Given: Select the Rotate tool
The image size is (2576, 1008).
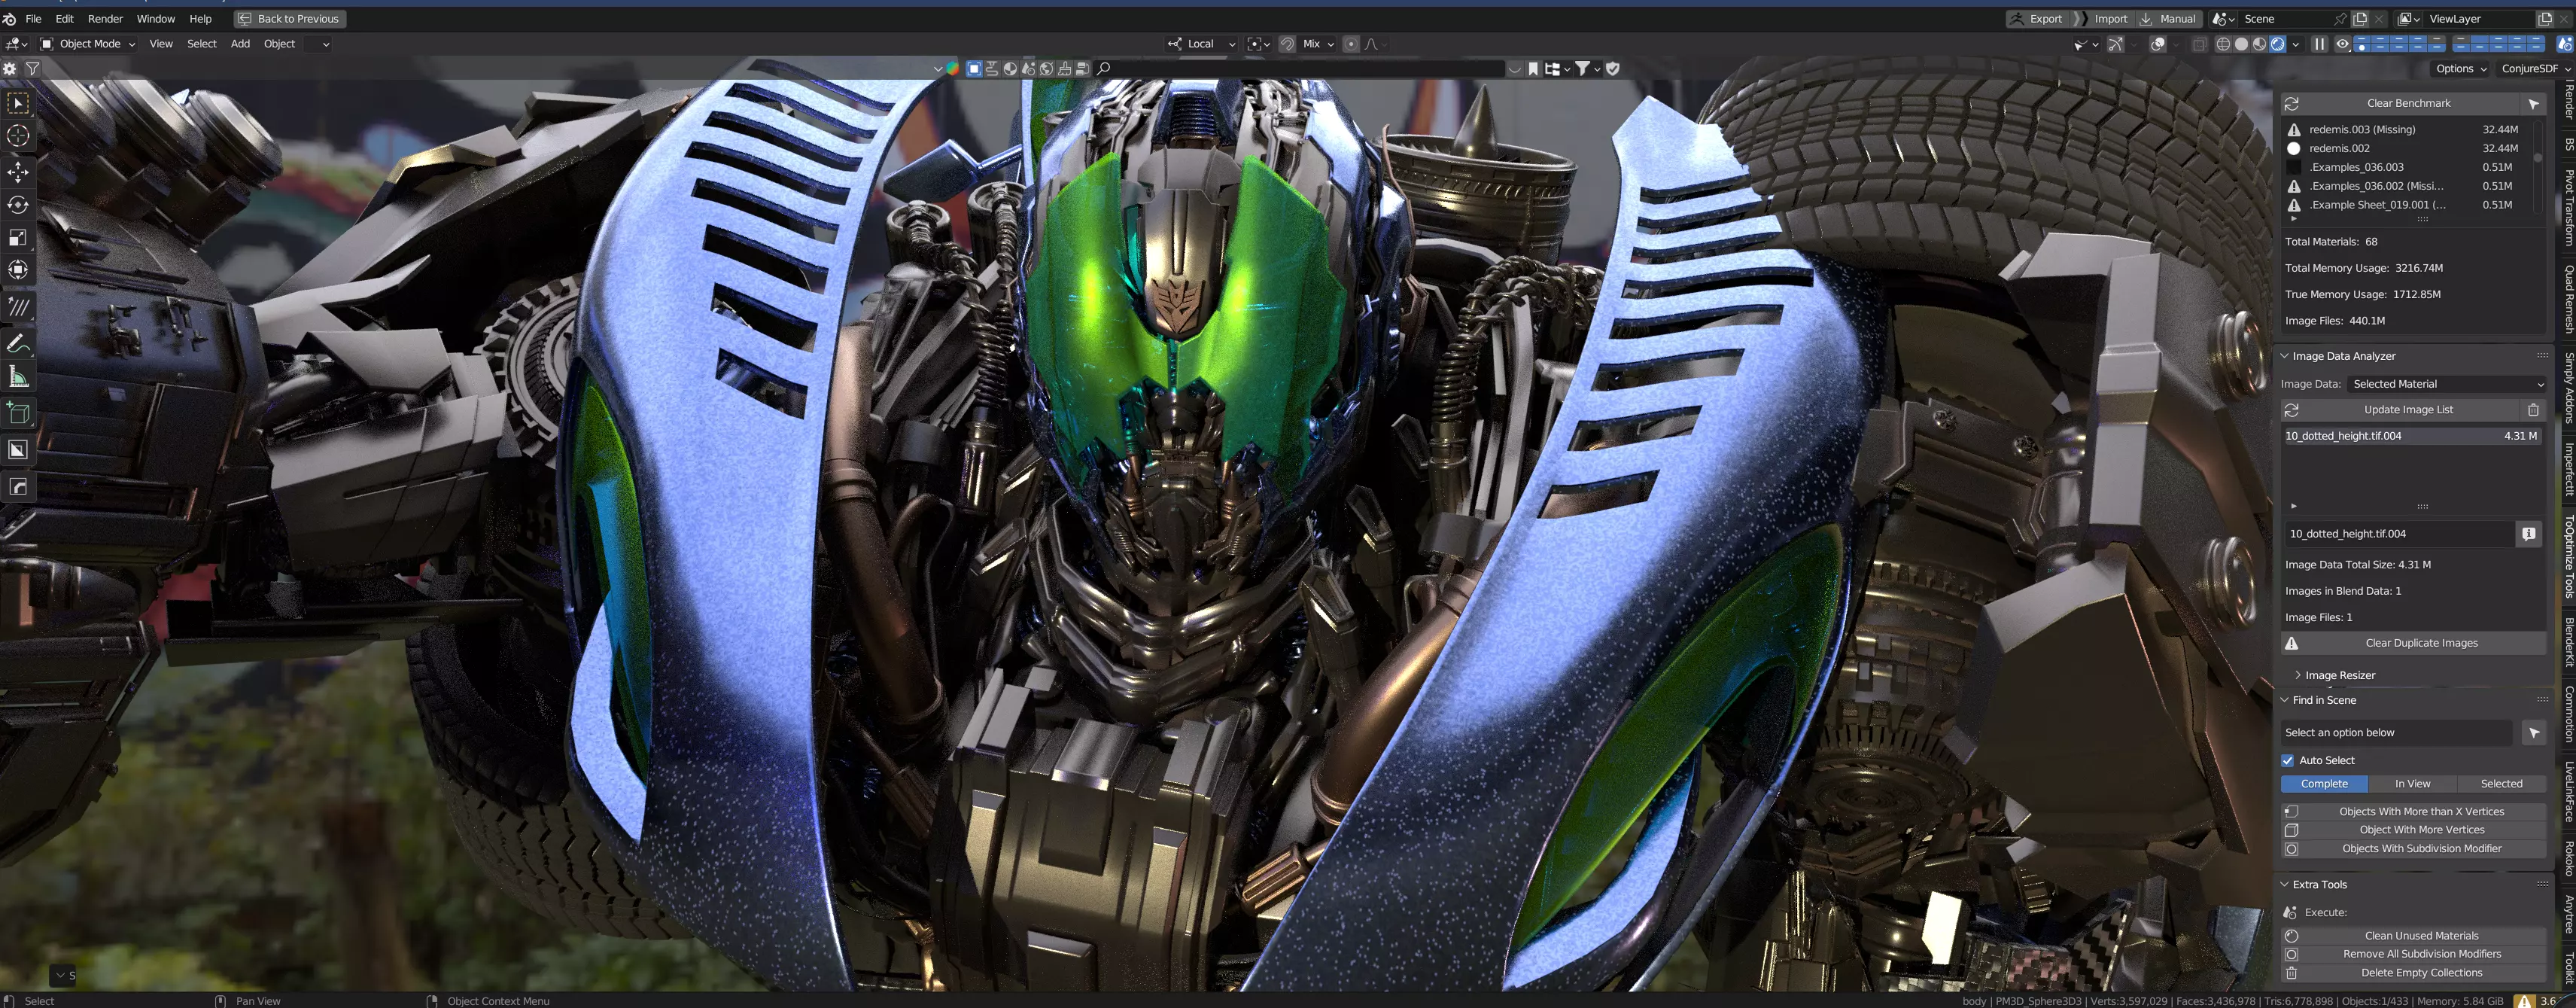Looking at the screenshot, I should tap(18, 205).
